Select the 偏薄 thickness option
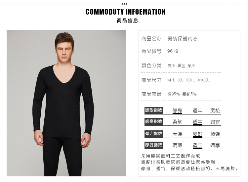Viewport: 248px width, 182px height. [177, 145]
